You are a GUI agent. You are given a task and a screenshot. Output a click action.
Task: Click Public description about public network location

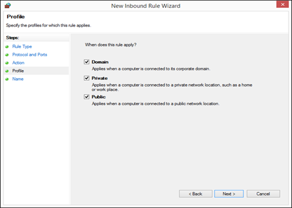(155, 104)
